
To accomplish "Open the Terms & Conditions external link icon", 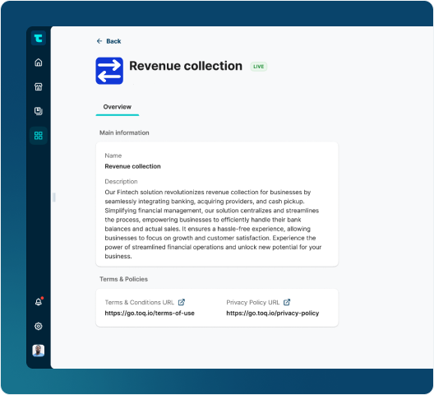I will [182, 302].
